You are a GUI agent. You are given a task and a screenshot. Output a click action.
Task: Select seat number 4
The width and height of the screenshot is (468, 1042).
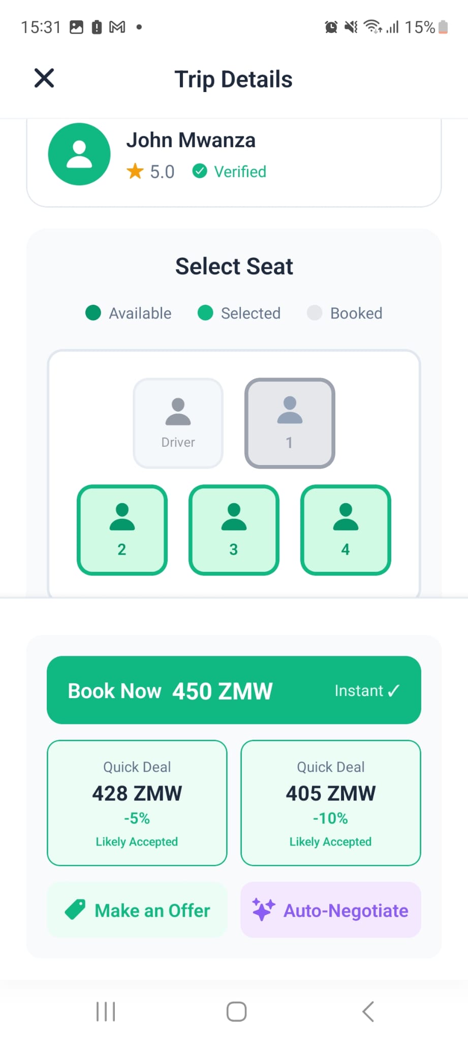pos(346,530)
